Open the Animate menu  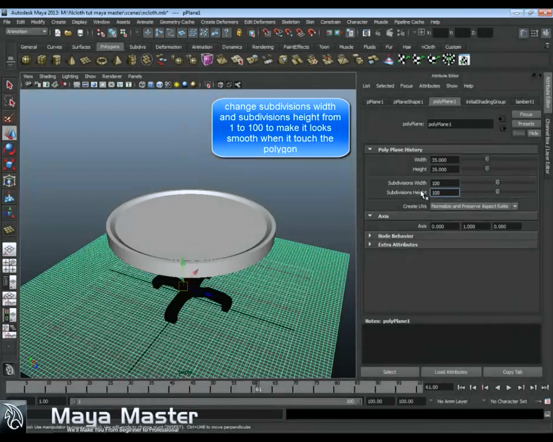[145, 22]
